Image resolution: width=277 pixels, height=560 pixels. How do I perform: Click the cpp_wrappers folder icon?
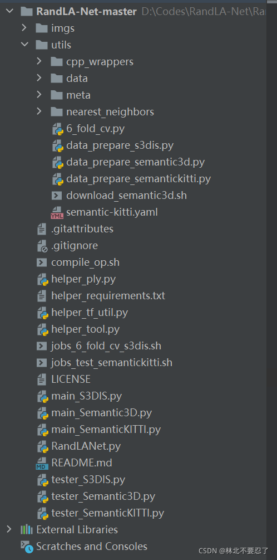57,62
